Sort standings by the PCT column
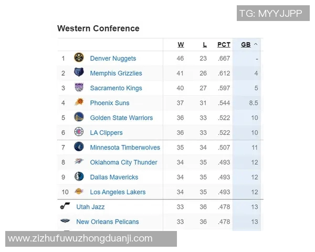315x252 pixels. click(224, 45)
